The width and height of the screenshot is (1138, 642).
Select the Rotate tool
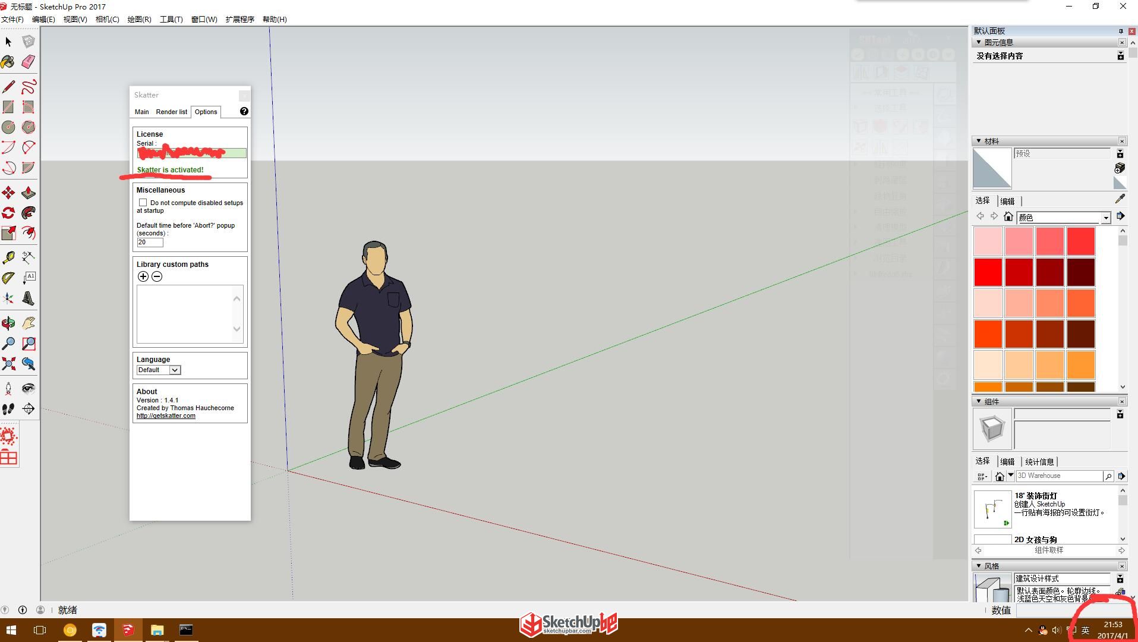click(8, 213)
